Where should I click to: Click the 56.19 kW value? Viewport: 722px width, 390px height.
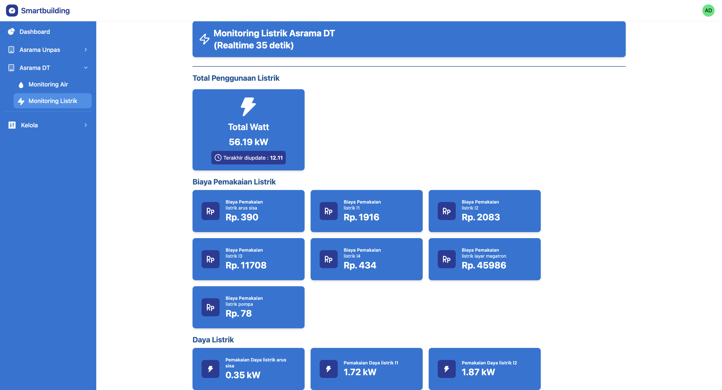[248, 142]
